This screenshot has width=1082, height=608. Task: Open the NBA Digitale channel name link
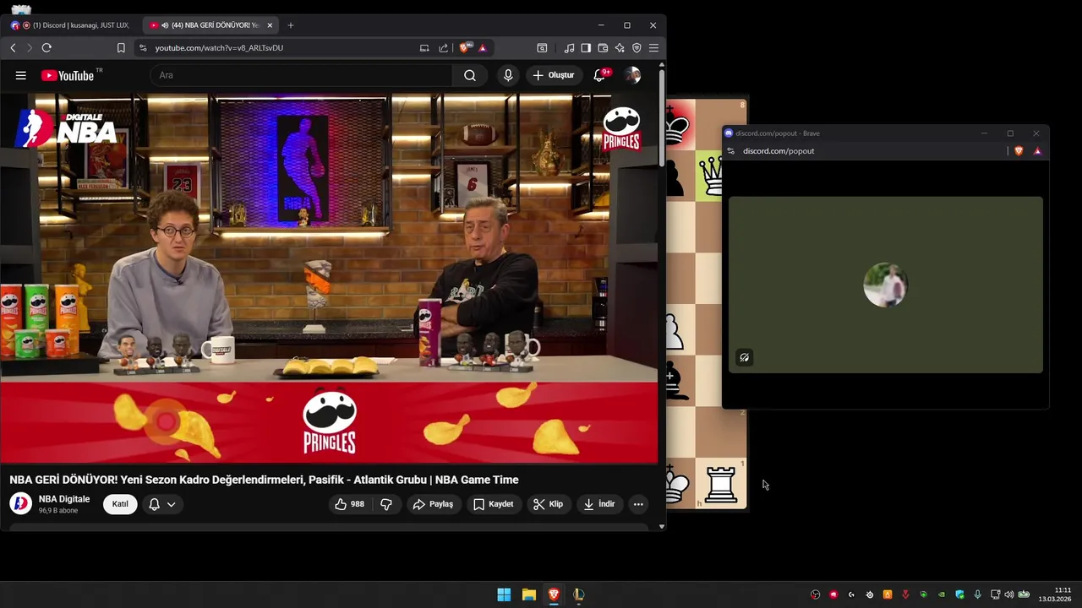coord(64,499)
